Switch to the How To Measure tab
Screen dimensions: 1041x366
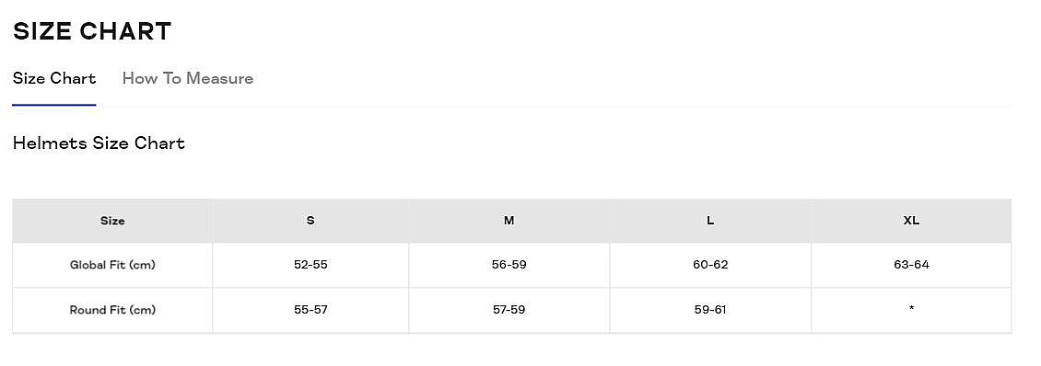tap(188, 78)
